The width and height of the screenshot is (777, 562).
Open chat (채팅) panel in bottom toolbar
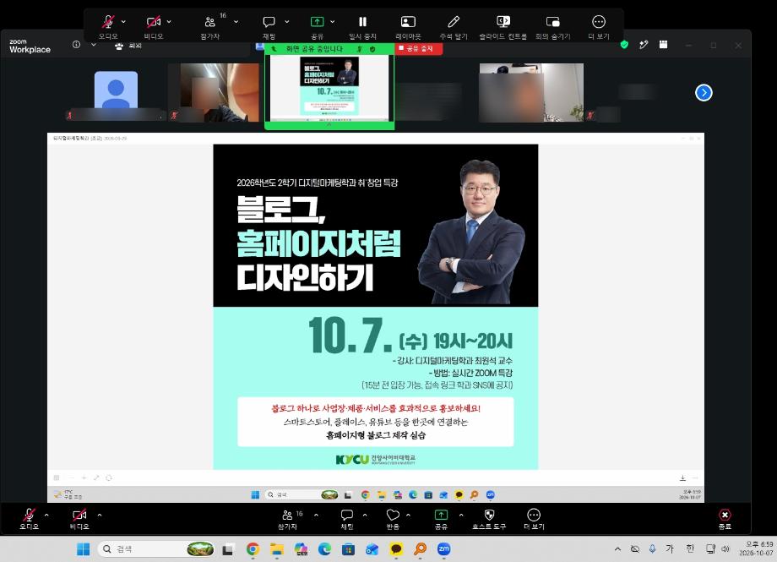click(x=347, y=519)
